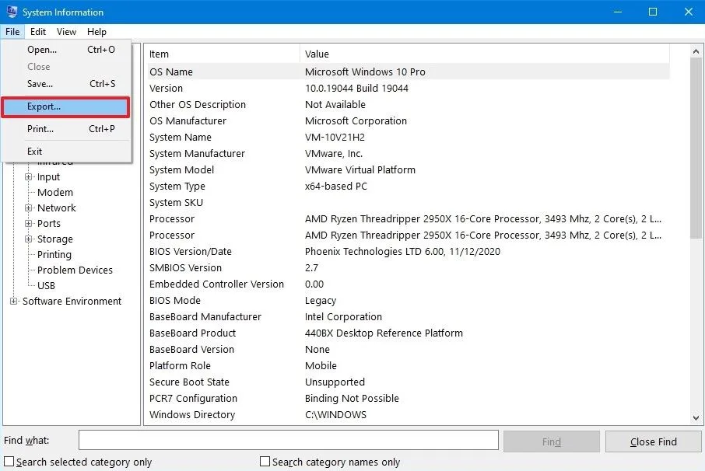Click the Value column header
This screenshot has width=705, height=471.
click(485, 54)
